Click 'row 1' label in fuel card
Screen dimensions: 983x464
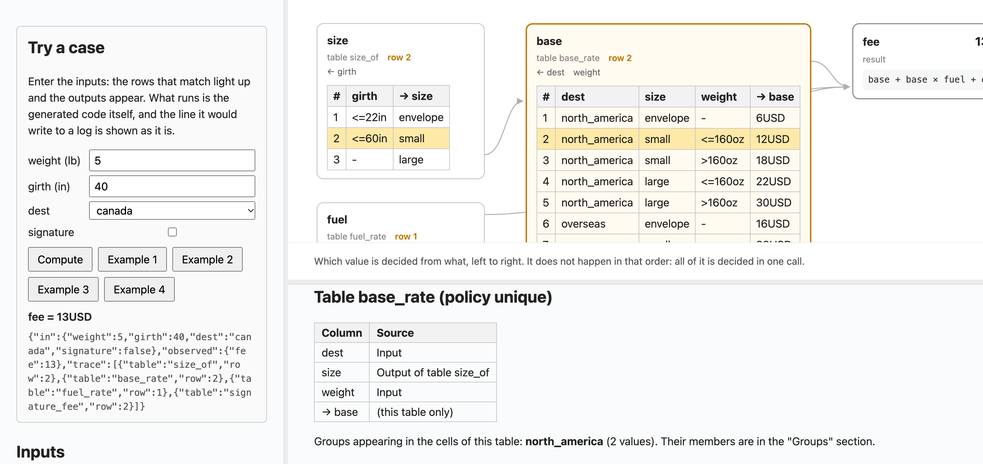[x=405, y=236]
